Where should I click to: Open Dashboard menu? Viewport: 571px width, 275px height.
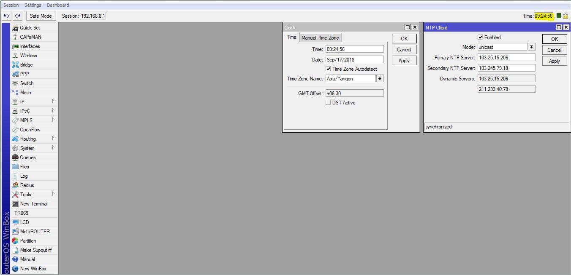coord(58,5)
